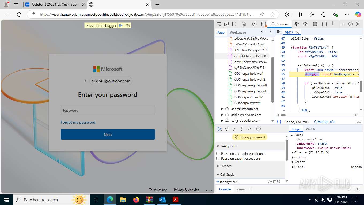Click the Password input field

(108, 110)
